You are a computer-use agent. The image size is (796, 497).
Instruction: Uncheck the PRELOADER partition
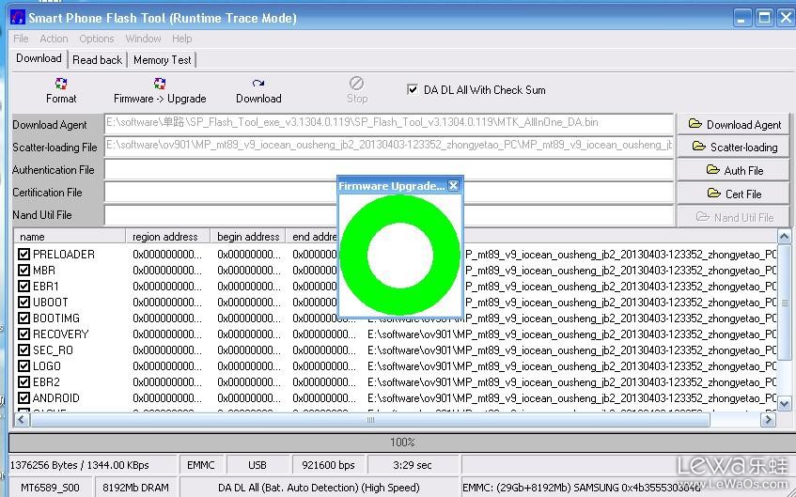tap(24, 255)
